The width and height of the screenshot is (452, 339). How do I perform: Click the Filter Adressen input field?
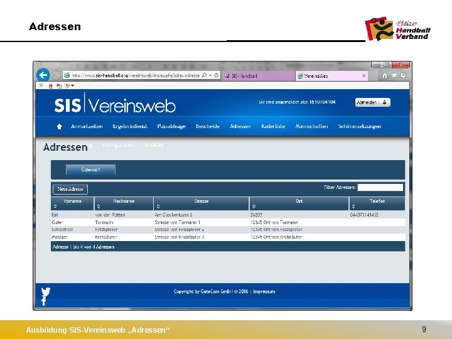pos(380,187)
